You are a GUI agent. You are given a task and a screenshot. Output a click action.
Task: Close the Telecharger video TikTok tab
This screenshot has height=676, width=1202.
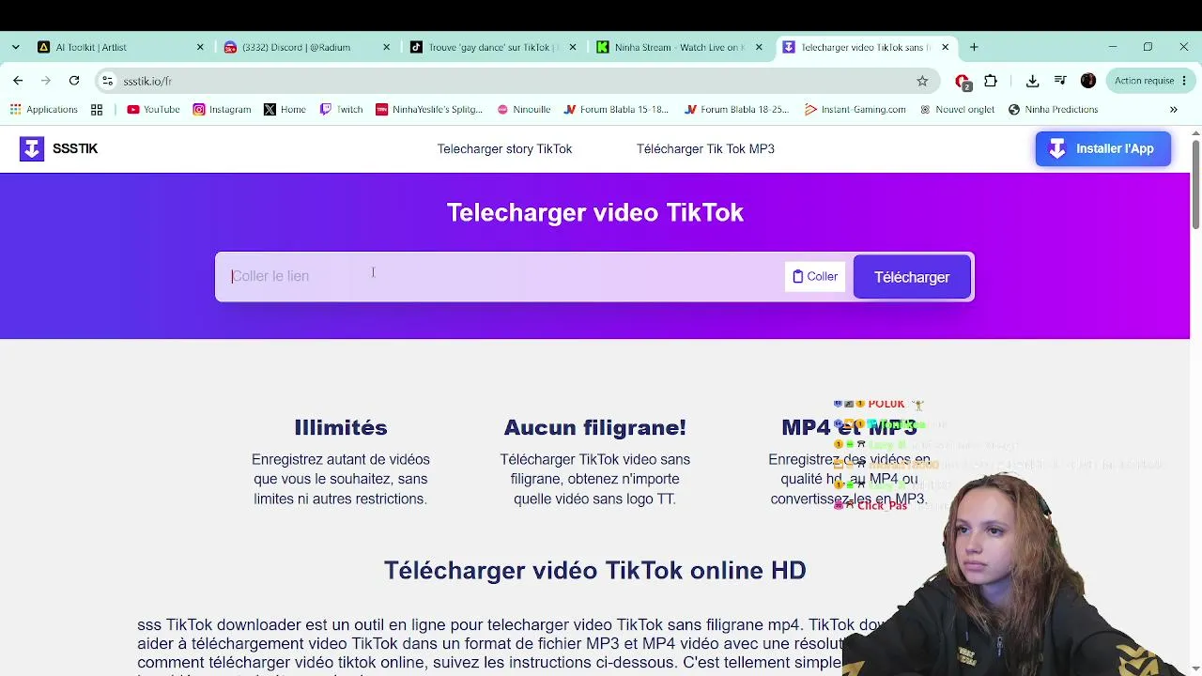pyautogui.click(x=945, y=47)
